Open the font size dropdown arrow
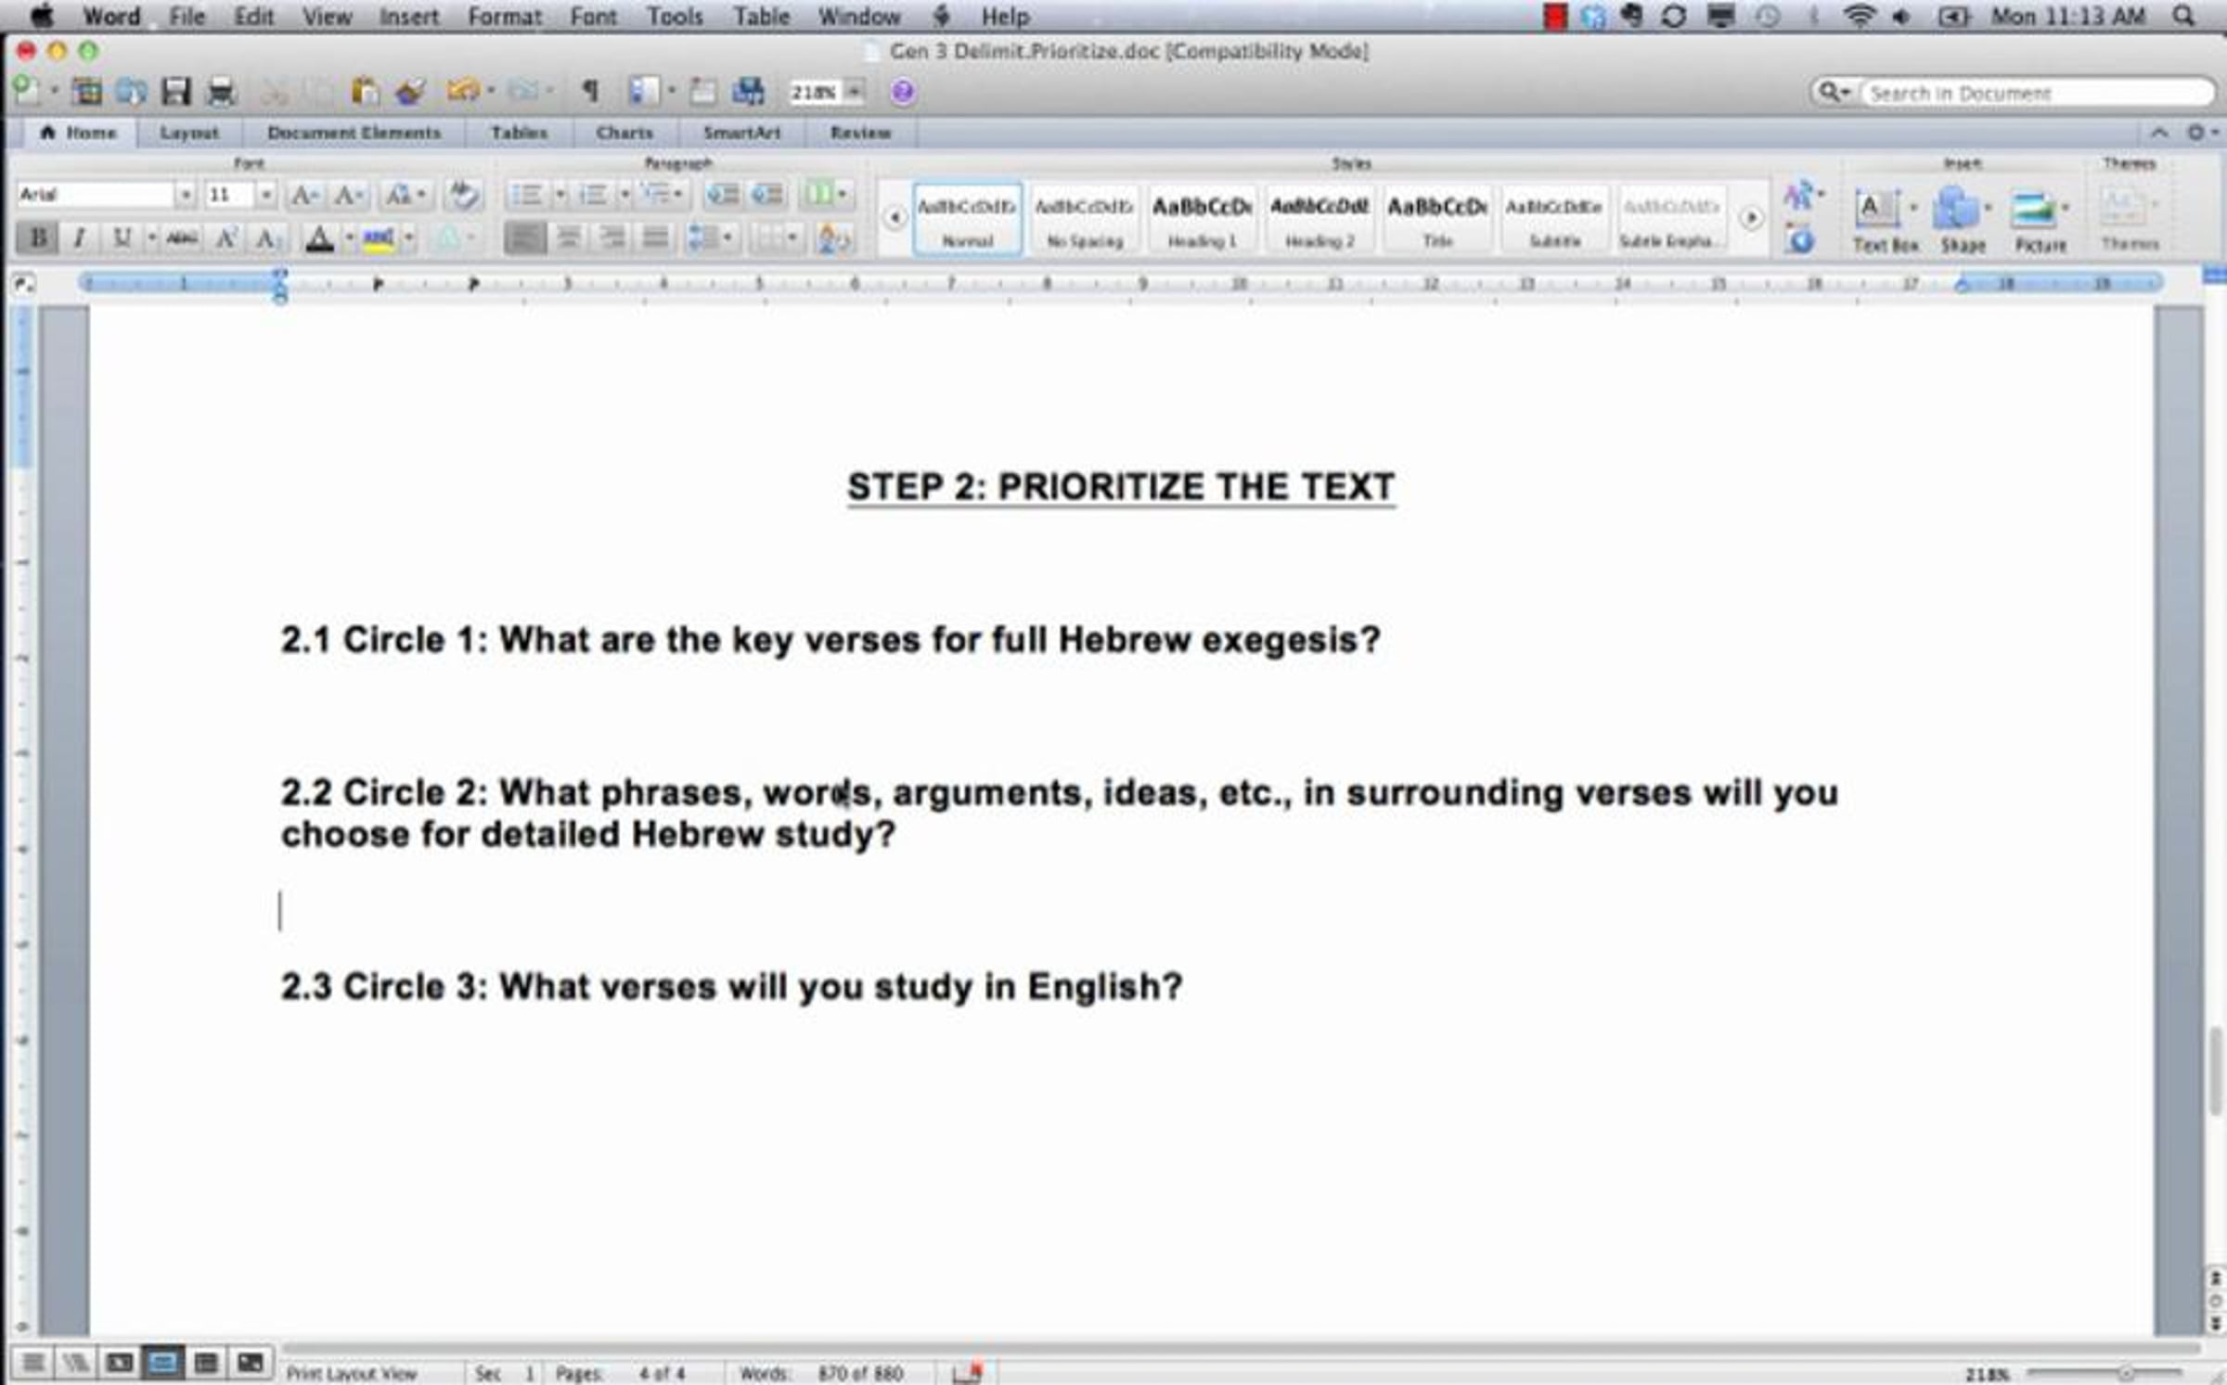Image resolution: width=2227 pixels, height=1385 pixels. [266, 195]
